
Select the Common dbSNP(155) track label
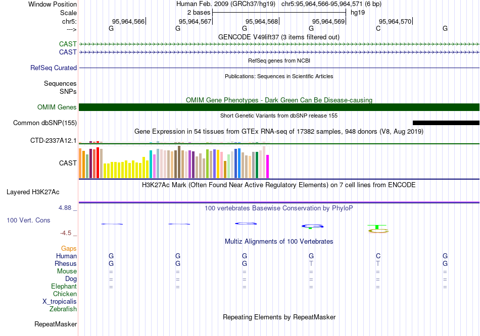click(x=44, y=123)
